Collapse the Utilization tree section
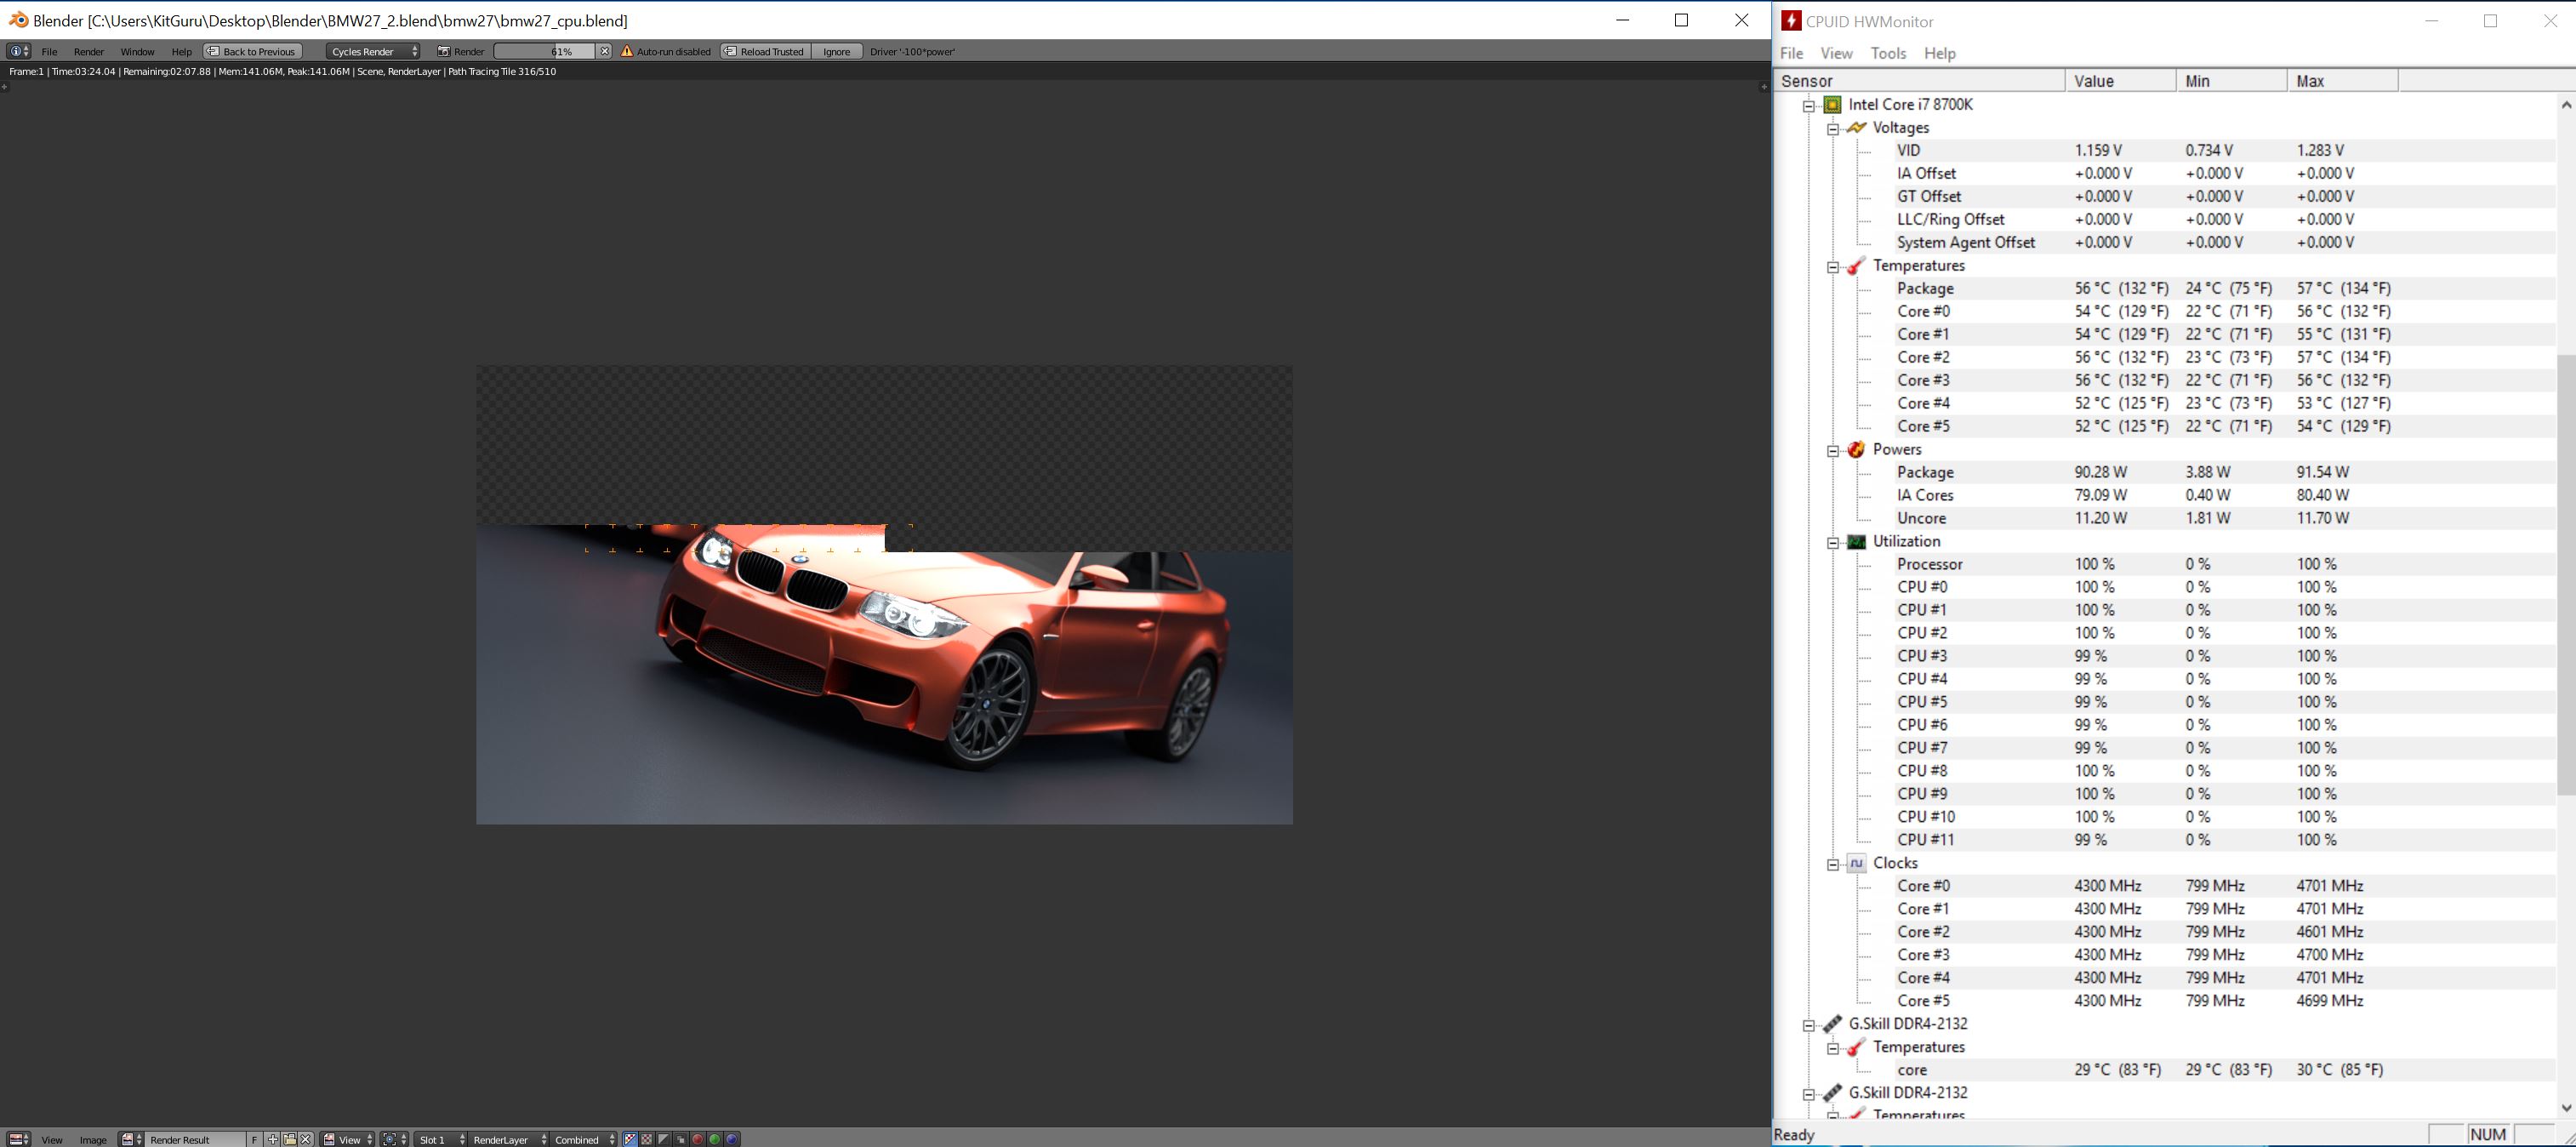 click(x=1832, y=542)
